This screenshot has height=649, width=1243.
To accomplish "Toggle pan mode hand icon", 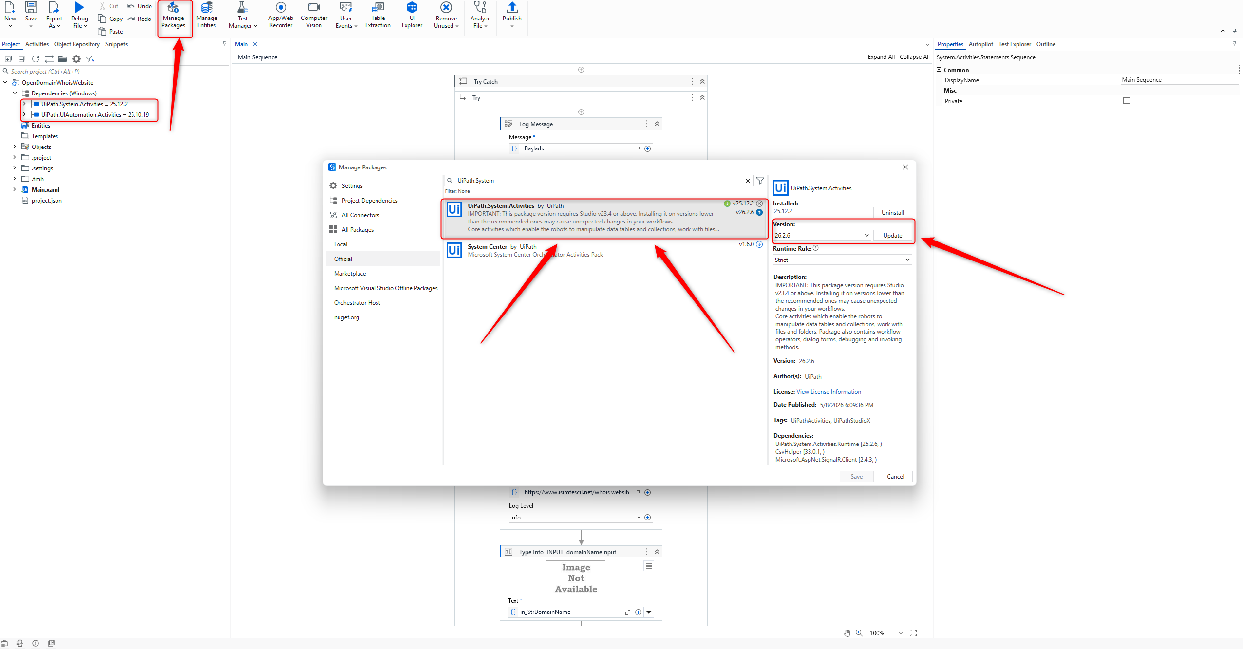I will pos(847,633).
